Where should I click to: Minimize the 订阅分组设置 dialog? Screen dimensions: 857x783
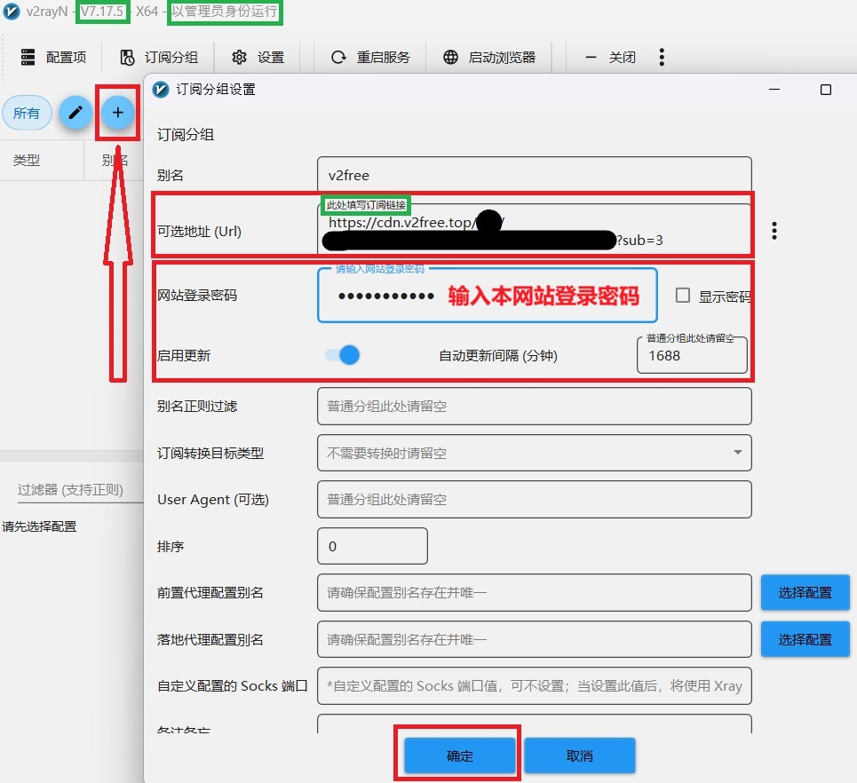(x=774, y=89)
